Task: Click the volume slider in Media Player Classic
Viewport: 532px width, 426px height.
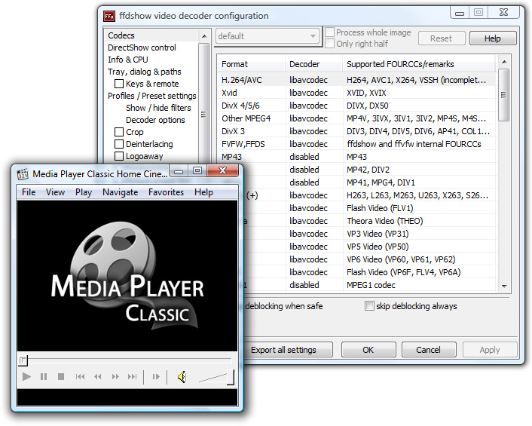Action: point(216,378)
